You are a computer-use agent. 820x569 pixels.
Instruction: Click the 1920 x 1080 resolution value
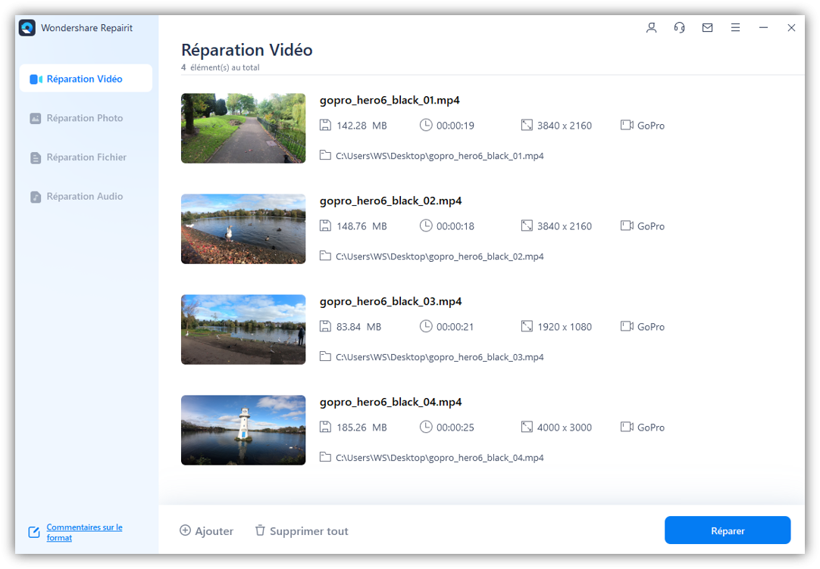565,328
